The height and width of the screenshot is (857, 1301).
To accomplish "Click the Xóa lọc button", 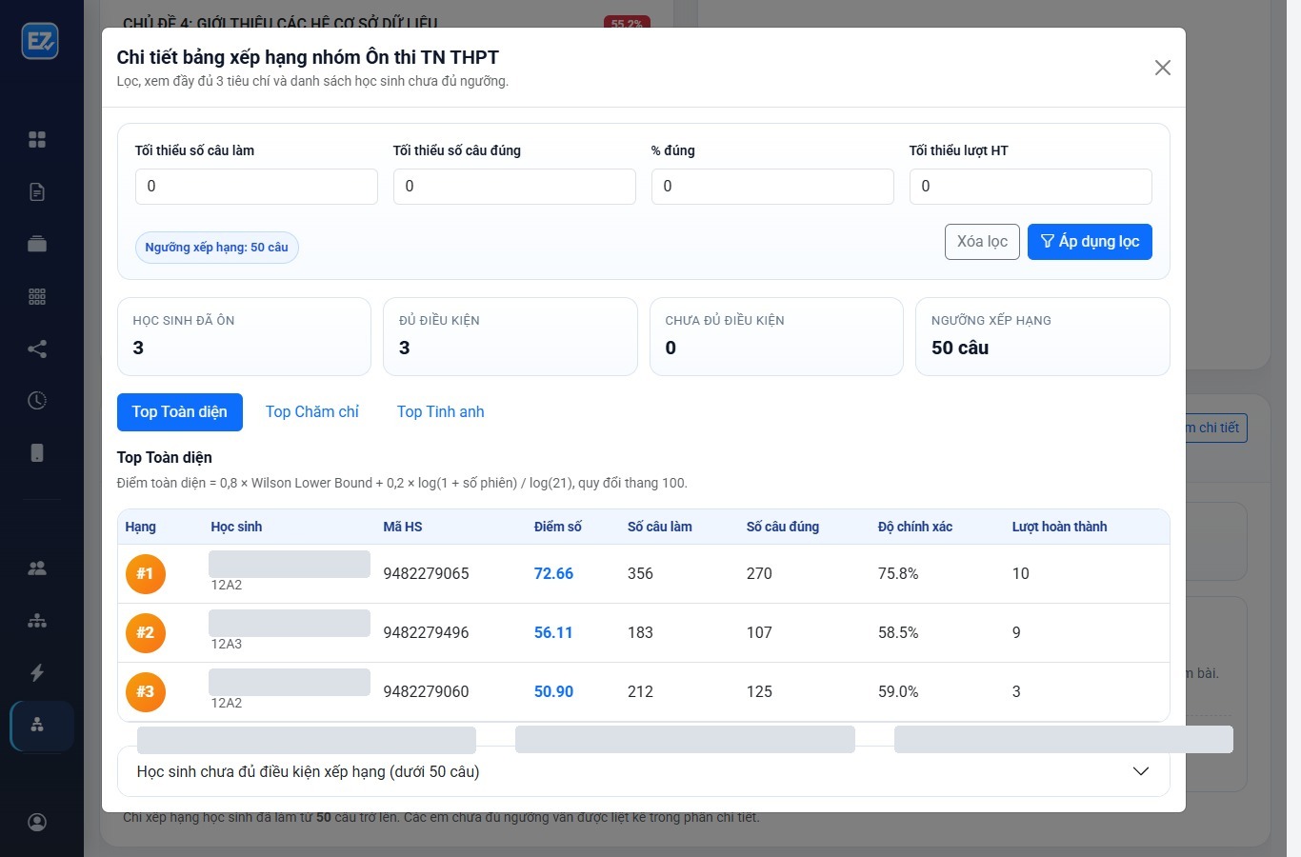I will (x=982, y=242).
